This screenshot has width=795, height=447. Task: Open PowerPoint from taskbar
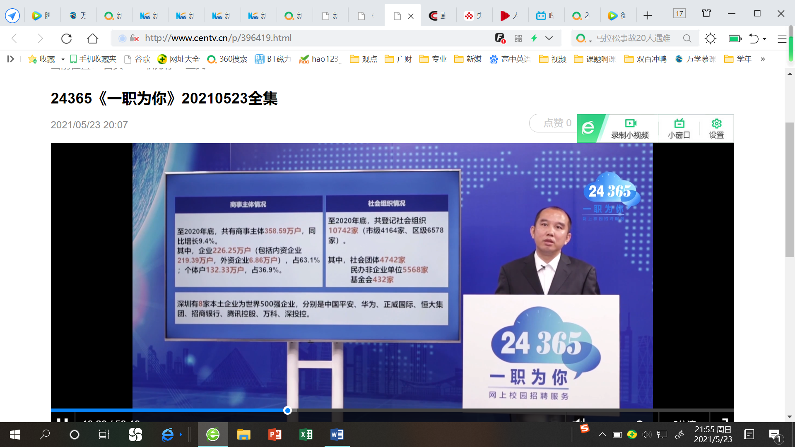coord(275,435)
